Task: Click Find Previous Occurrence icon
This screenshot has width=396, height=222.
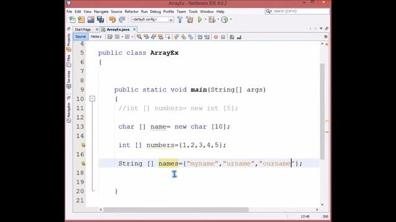Action: [x=146, y=37]
